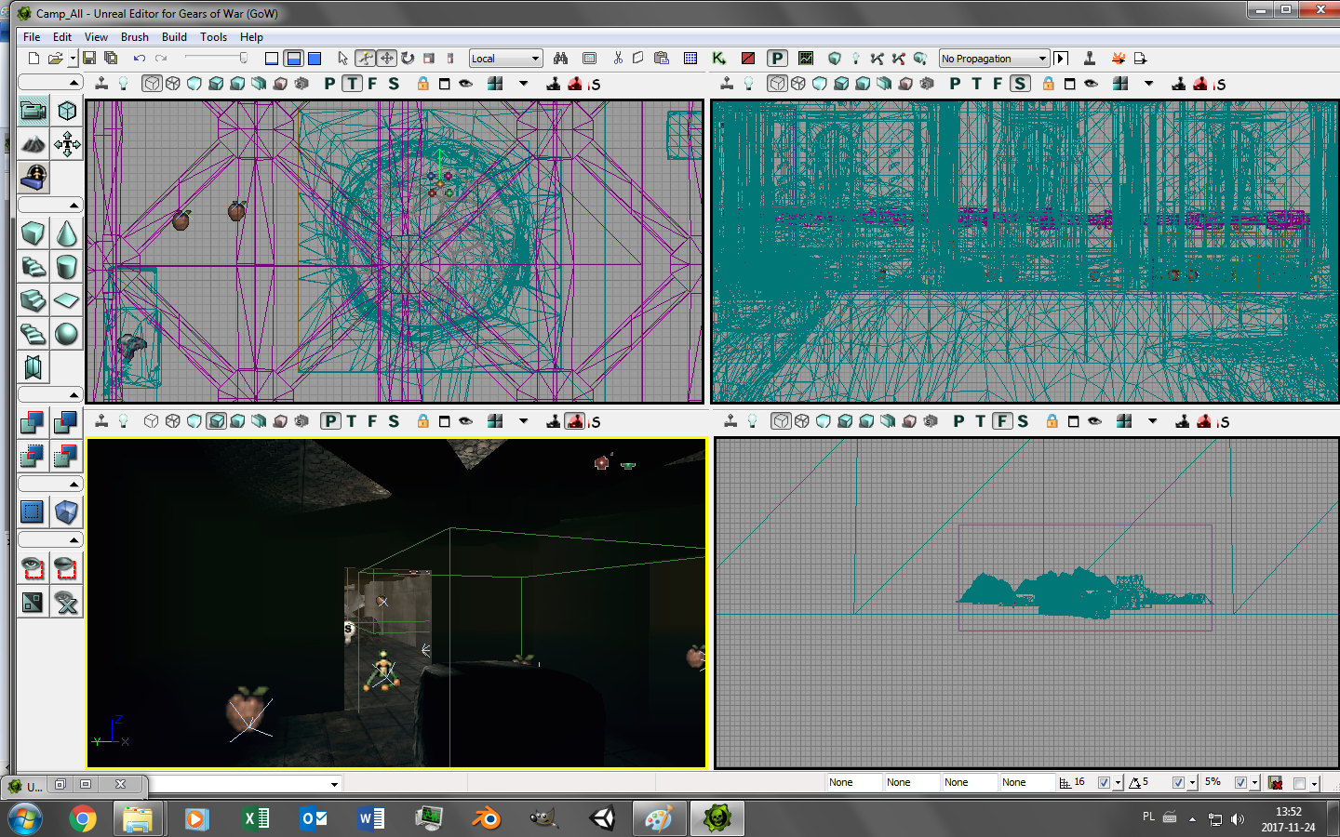Click the scissors cut icon

click(x=618, y=58)
